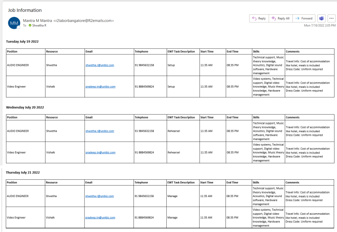Image resolution: width=337 pixels, height=232 pixels.
Task: Open pradeep.tn@unibiz.com link in Thursday table
Action: (x=100, y=218)
